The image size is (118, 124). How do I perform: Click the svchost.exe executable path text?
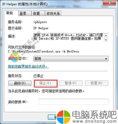coord(43,51)
